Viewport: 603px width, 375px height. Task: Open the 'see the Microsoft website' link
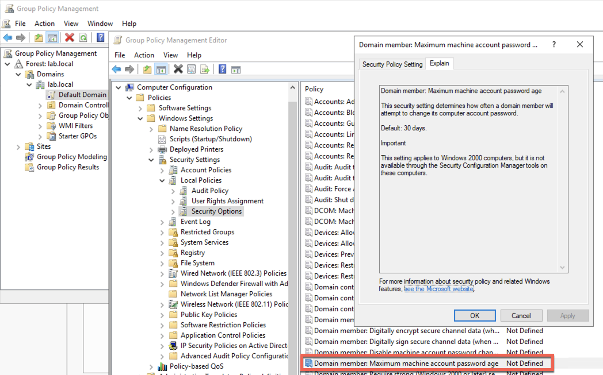(x=439, y=289)
